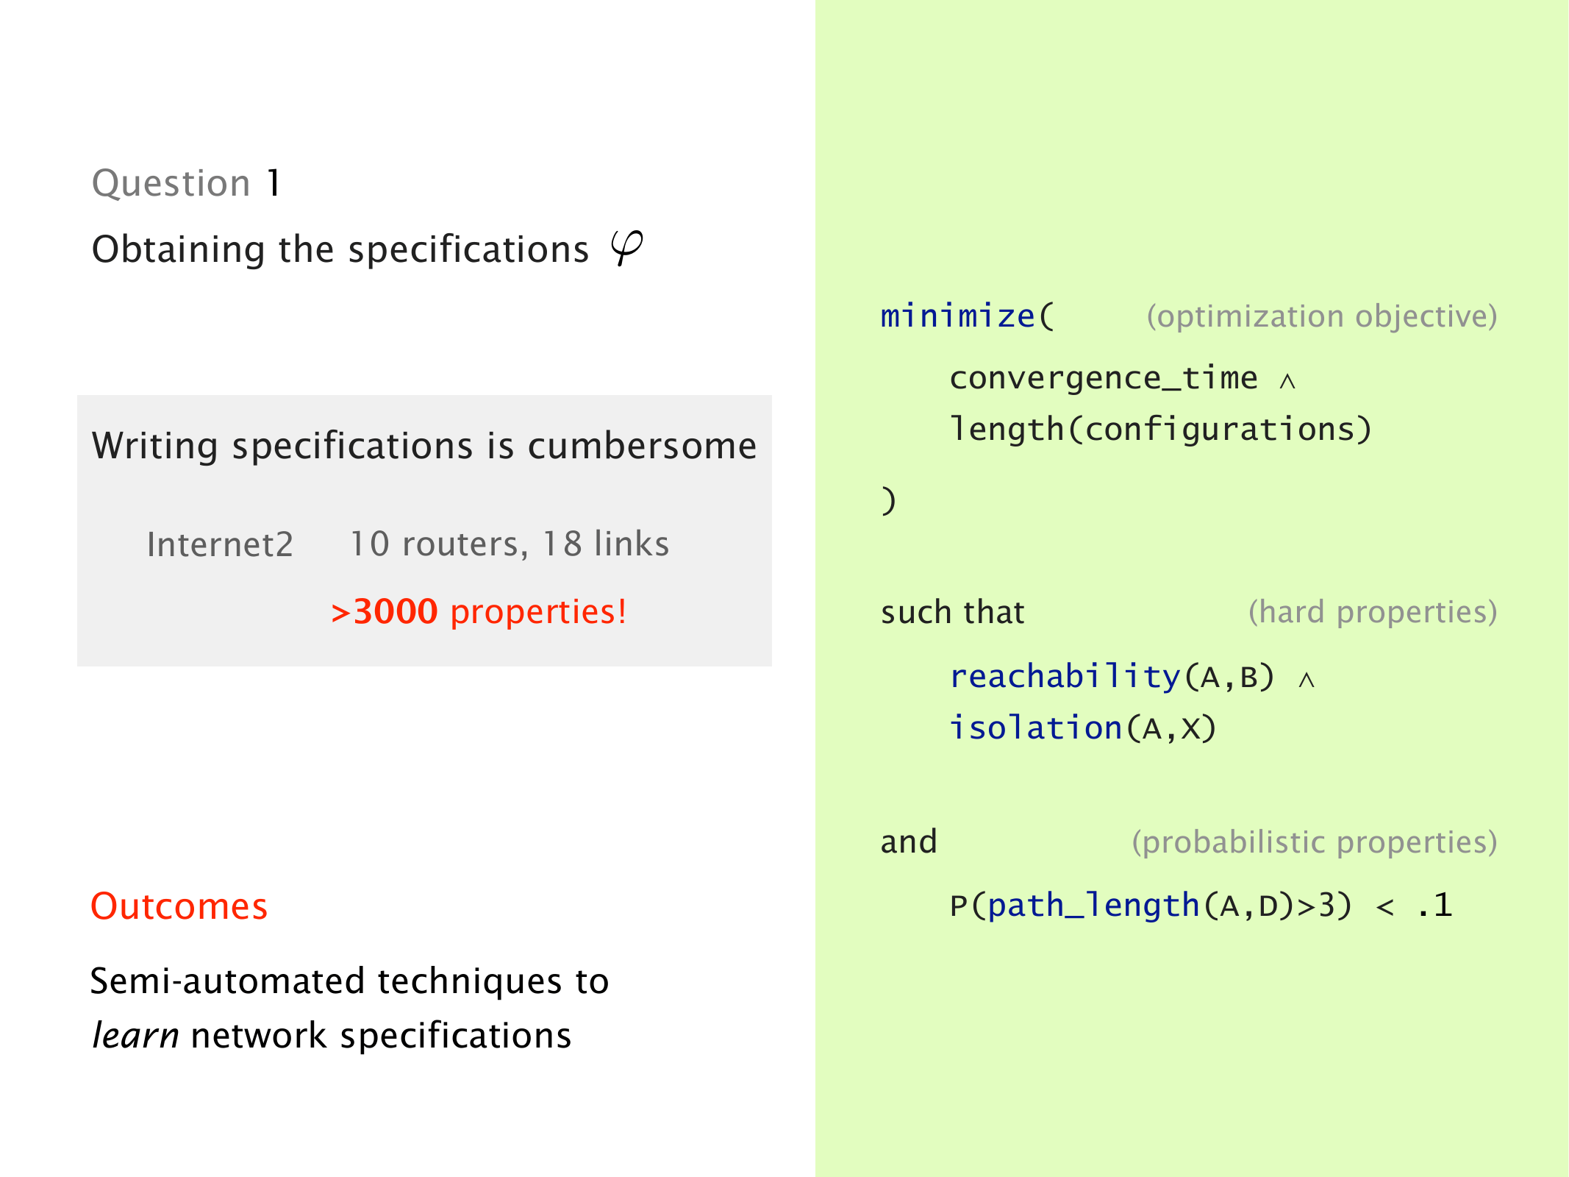Select "Semi-automated techniques to" line
Image resolution: width=1569 pixels, height=1177 pixels.
349,981
